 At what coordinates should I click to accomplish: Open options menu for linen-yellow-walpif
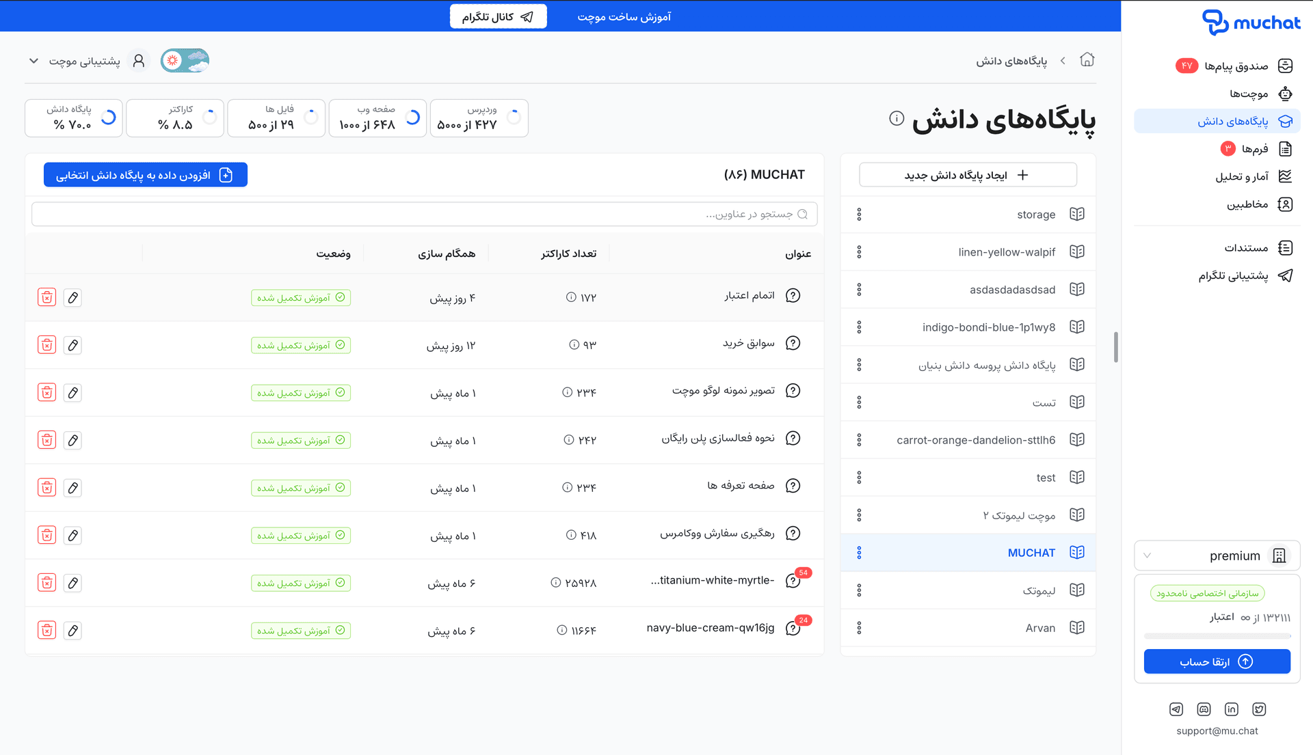click(x=859, y=252)
